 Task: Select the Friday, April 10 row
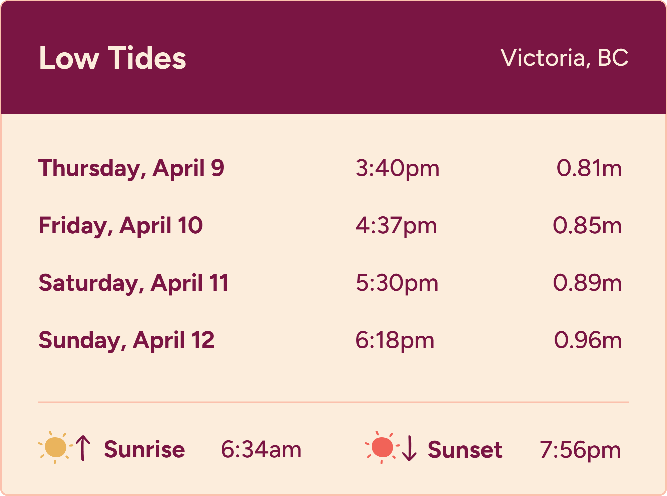121,226
